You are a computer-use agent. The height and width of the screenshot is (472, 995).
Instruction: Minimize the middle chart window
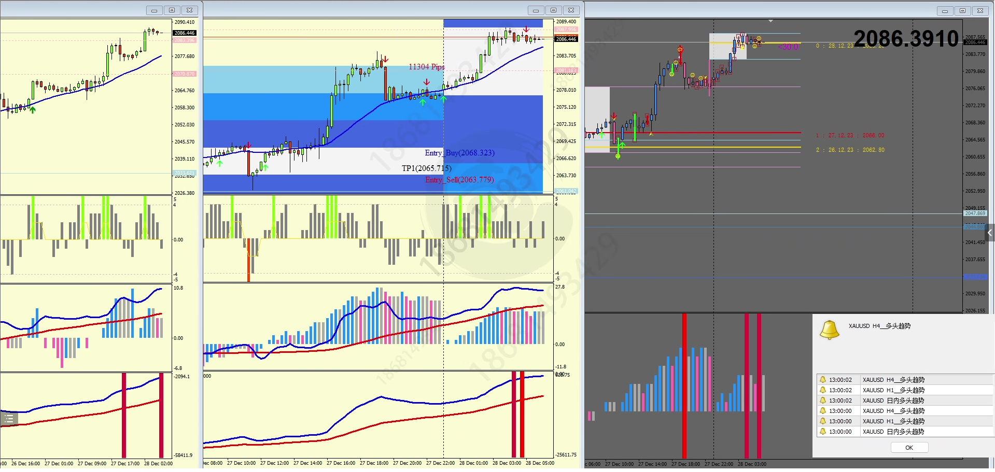coord(536,10)
